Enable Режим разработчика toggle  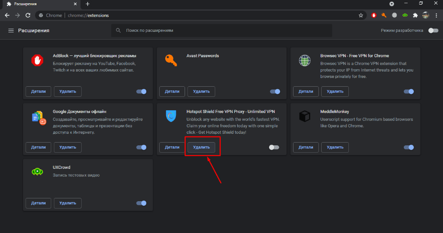pos(433,30)
